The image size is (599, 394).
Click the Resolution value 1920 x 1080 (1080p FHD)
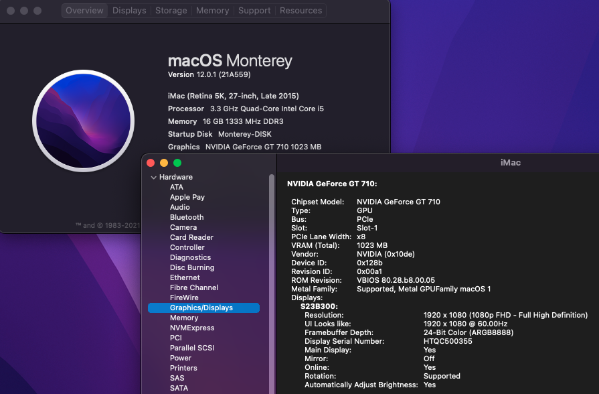coord(505,315)
